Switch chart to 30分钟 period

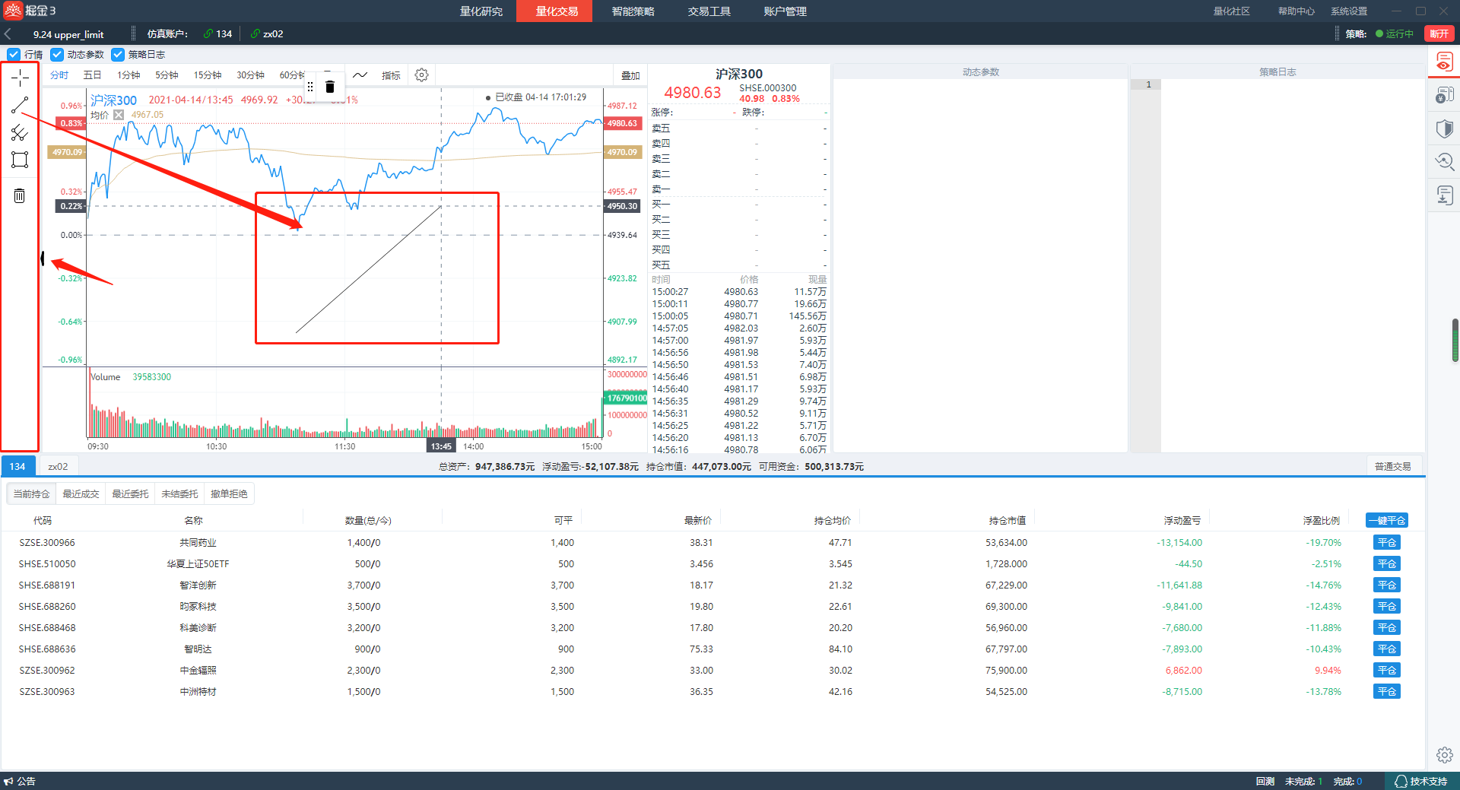click(x=250, y=75)
